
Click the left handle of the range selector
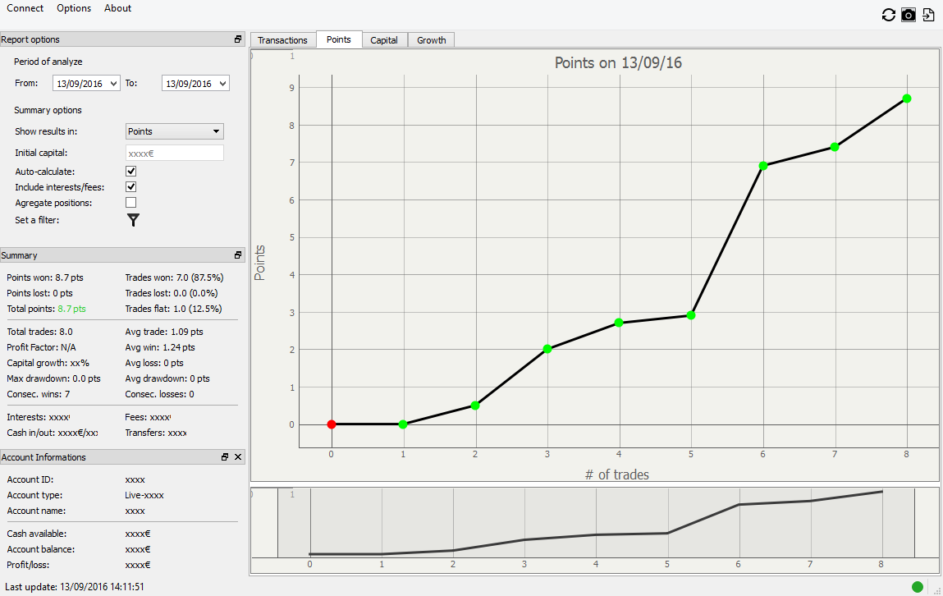pos(278,523)
